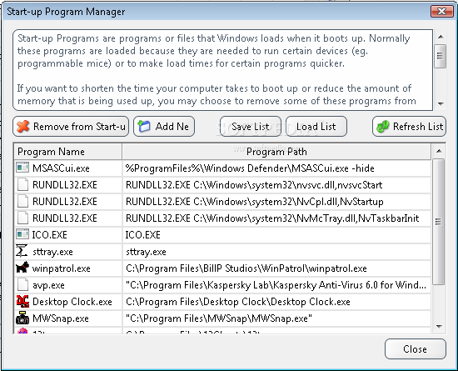
Task: Click the sttray.exe path cell
Action: 276,252
